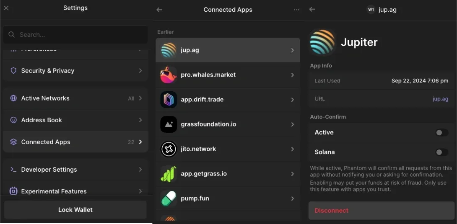
Task: Expand the Address Book chevron
Action: (x=140, y=120)
